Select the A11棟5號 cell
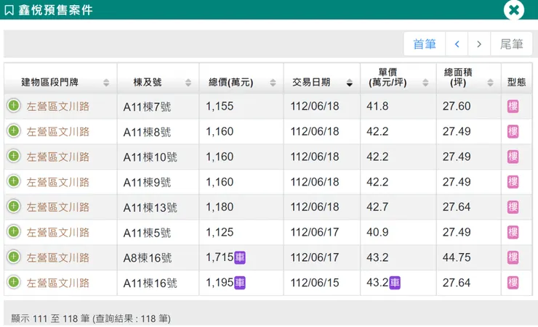The width and height of the screenshot is (538, 327). (158, 233)
